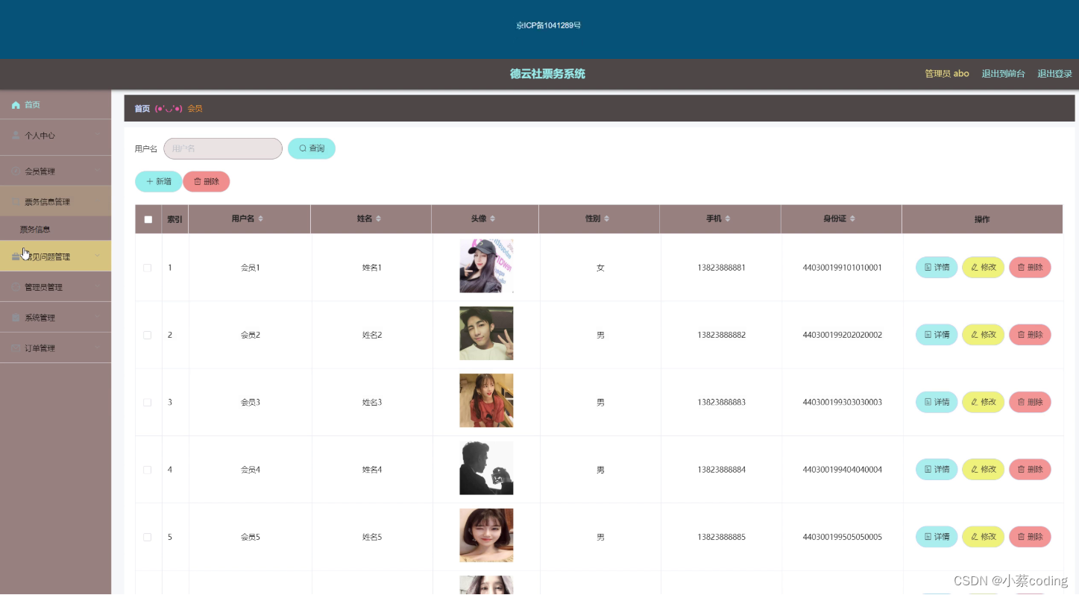
Task: Click the avatar thumbnail of 会员1
Action: (x=486, y=266)
